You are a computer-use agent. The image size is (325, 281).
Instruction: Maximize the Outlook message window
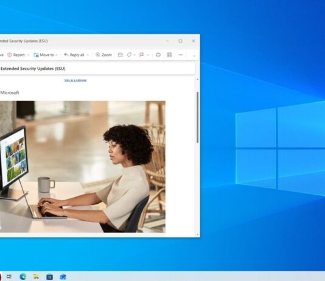pos(181,41)
